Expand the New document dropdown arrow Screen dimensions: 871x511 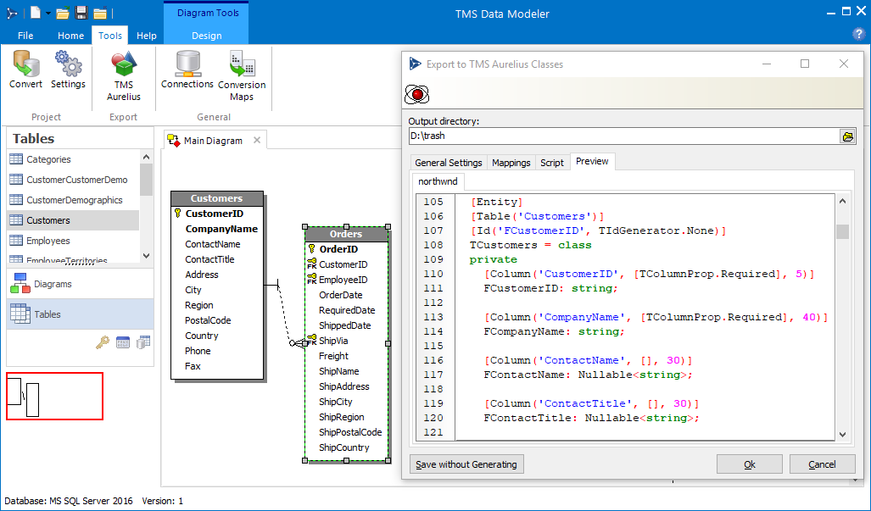(48, 14)
